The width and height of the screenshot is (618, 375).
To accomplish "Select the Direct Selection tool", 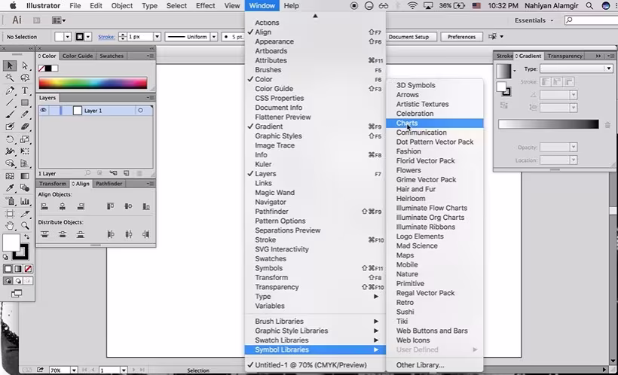I will coord(25,66).
